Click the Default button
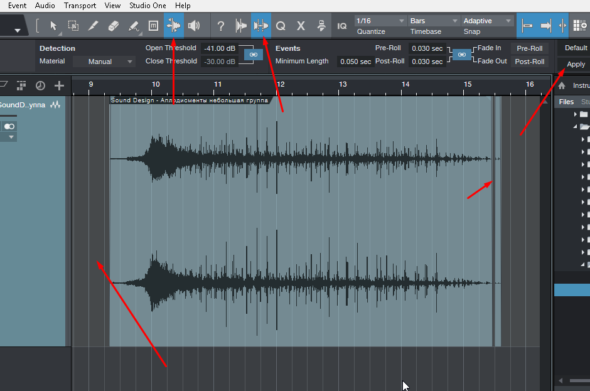The width and height of the screenshot is (590, 391). coord(576,48)
